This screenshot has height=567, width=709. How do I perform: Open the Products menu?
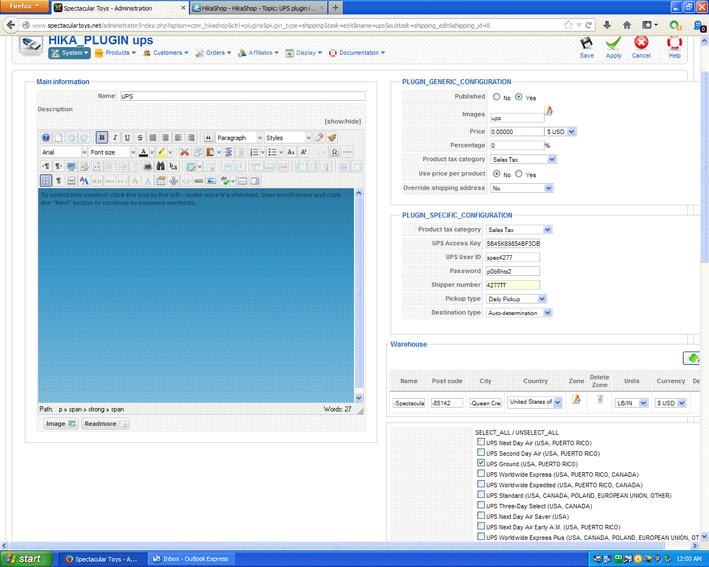tap(117, 53)
